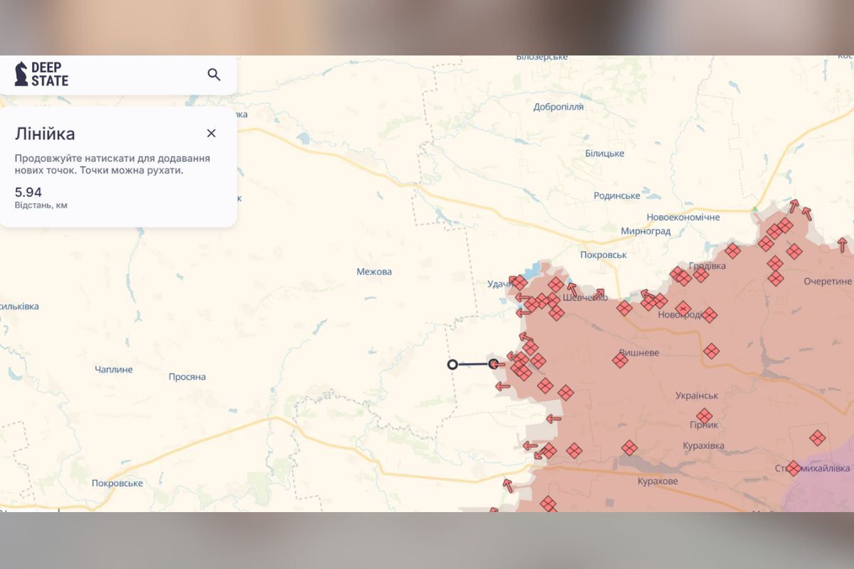Image resolution: width=854 pixels, height=569 pixels.
Task: Click the DeepState knight logo
Action: [21, 74]
